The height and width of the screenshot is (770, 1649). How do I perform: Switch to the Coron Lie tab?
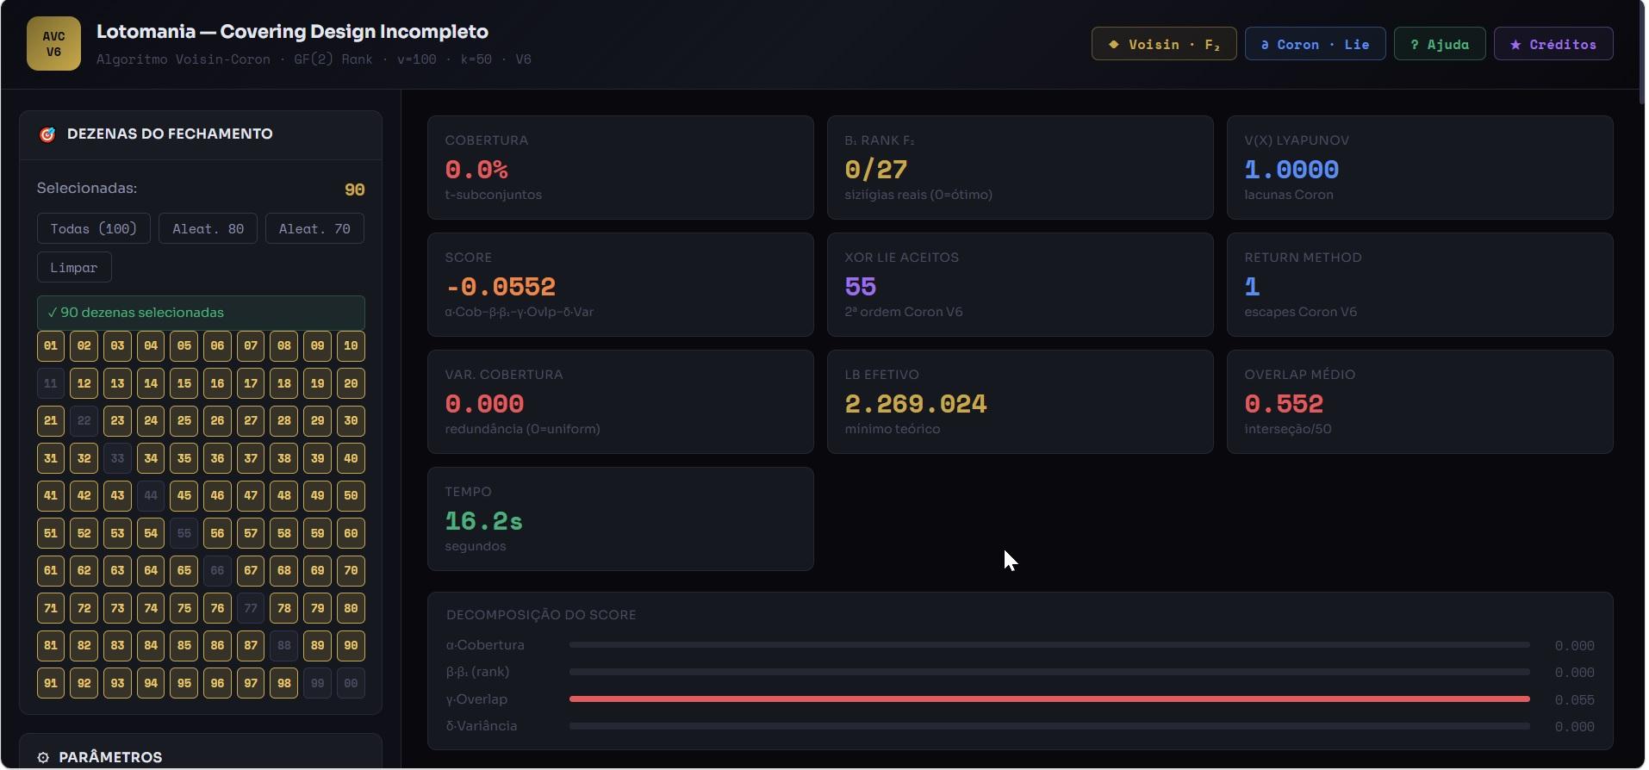coord(1315,44)
